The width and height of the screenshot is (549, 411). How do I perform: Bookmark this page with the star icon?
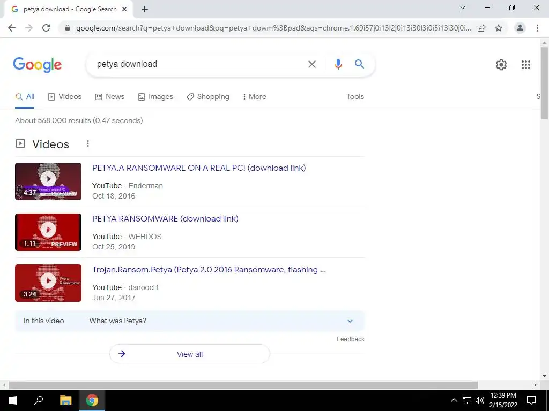tap(499, 28)
